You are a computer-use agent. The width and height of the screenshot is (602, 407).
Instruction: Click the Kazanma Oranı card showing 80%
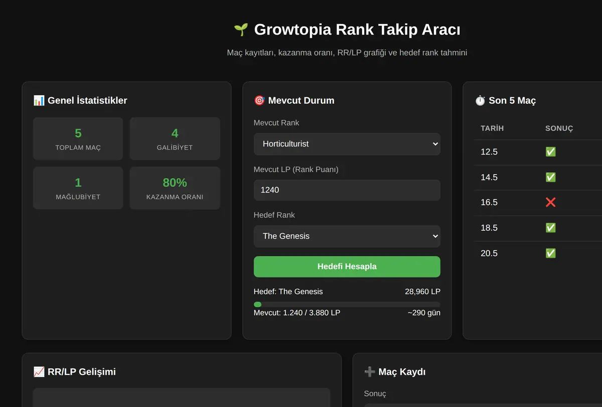(x=175, y=188)
